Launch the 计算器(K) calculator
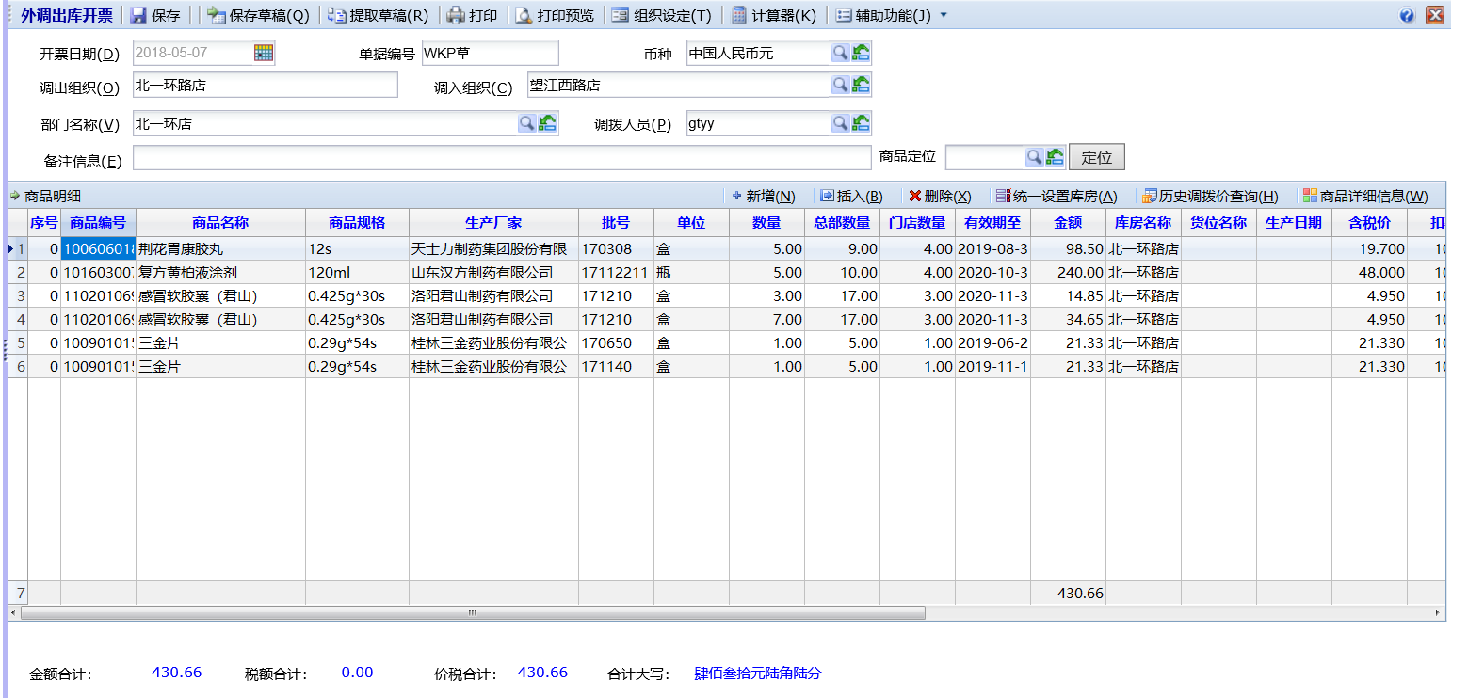This screenshot has width=1468, height=698. (774, 15)
